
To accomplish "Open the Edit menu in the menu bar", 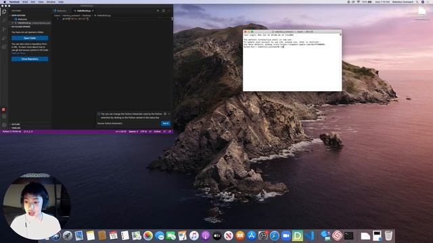I will (x=33, y=1).
